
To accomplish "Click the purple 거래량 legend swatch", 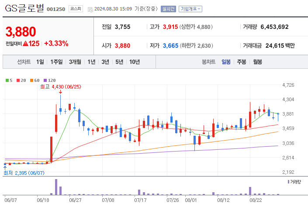I will point(288,182).
